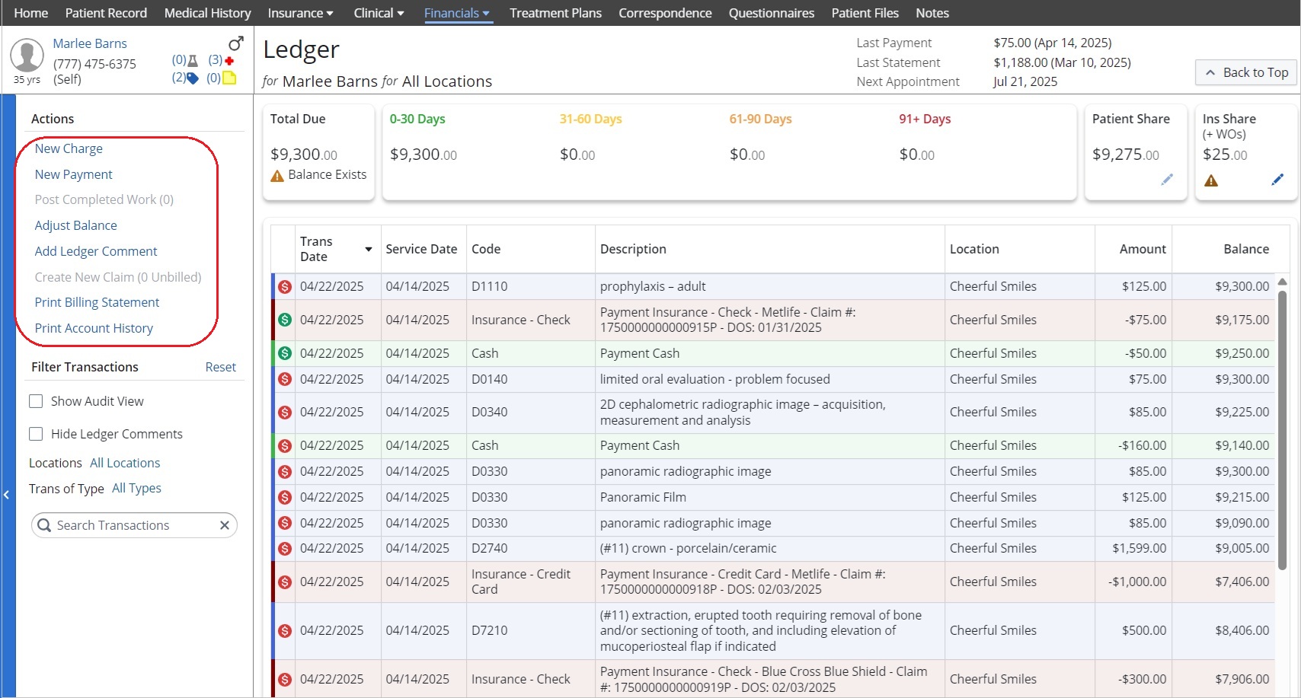The width and height of the screenshot is (1301, 698).
Task: Click the male gender symbol icon
Action: pos(236,43)
